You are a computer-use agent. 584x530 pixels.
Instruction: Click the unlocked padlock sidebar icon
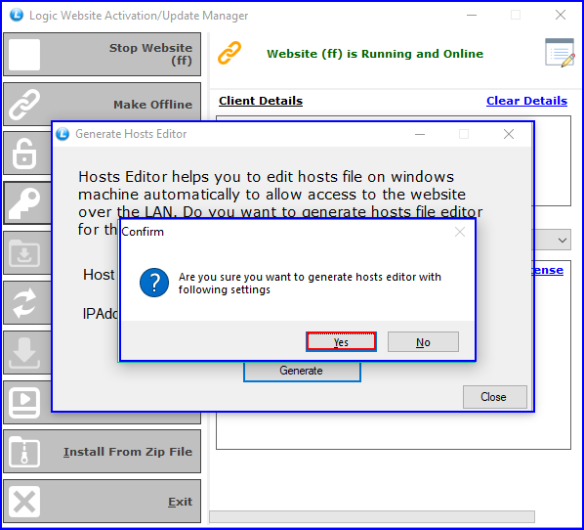[24, 154]
